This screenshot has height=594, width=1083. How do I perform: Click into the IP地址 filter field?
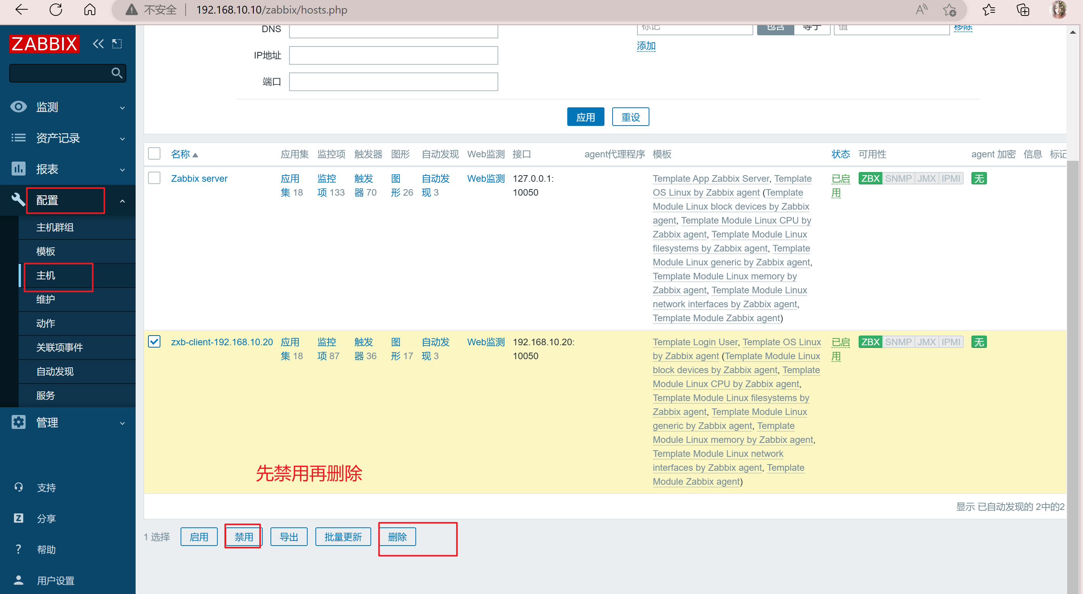pos(394,55)
